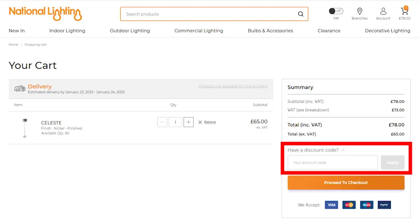Click the delivery truck icon
This screenshot has height=222, width=419.
pos(20,89)
